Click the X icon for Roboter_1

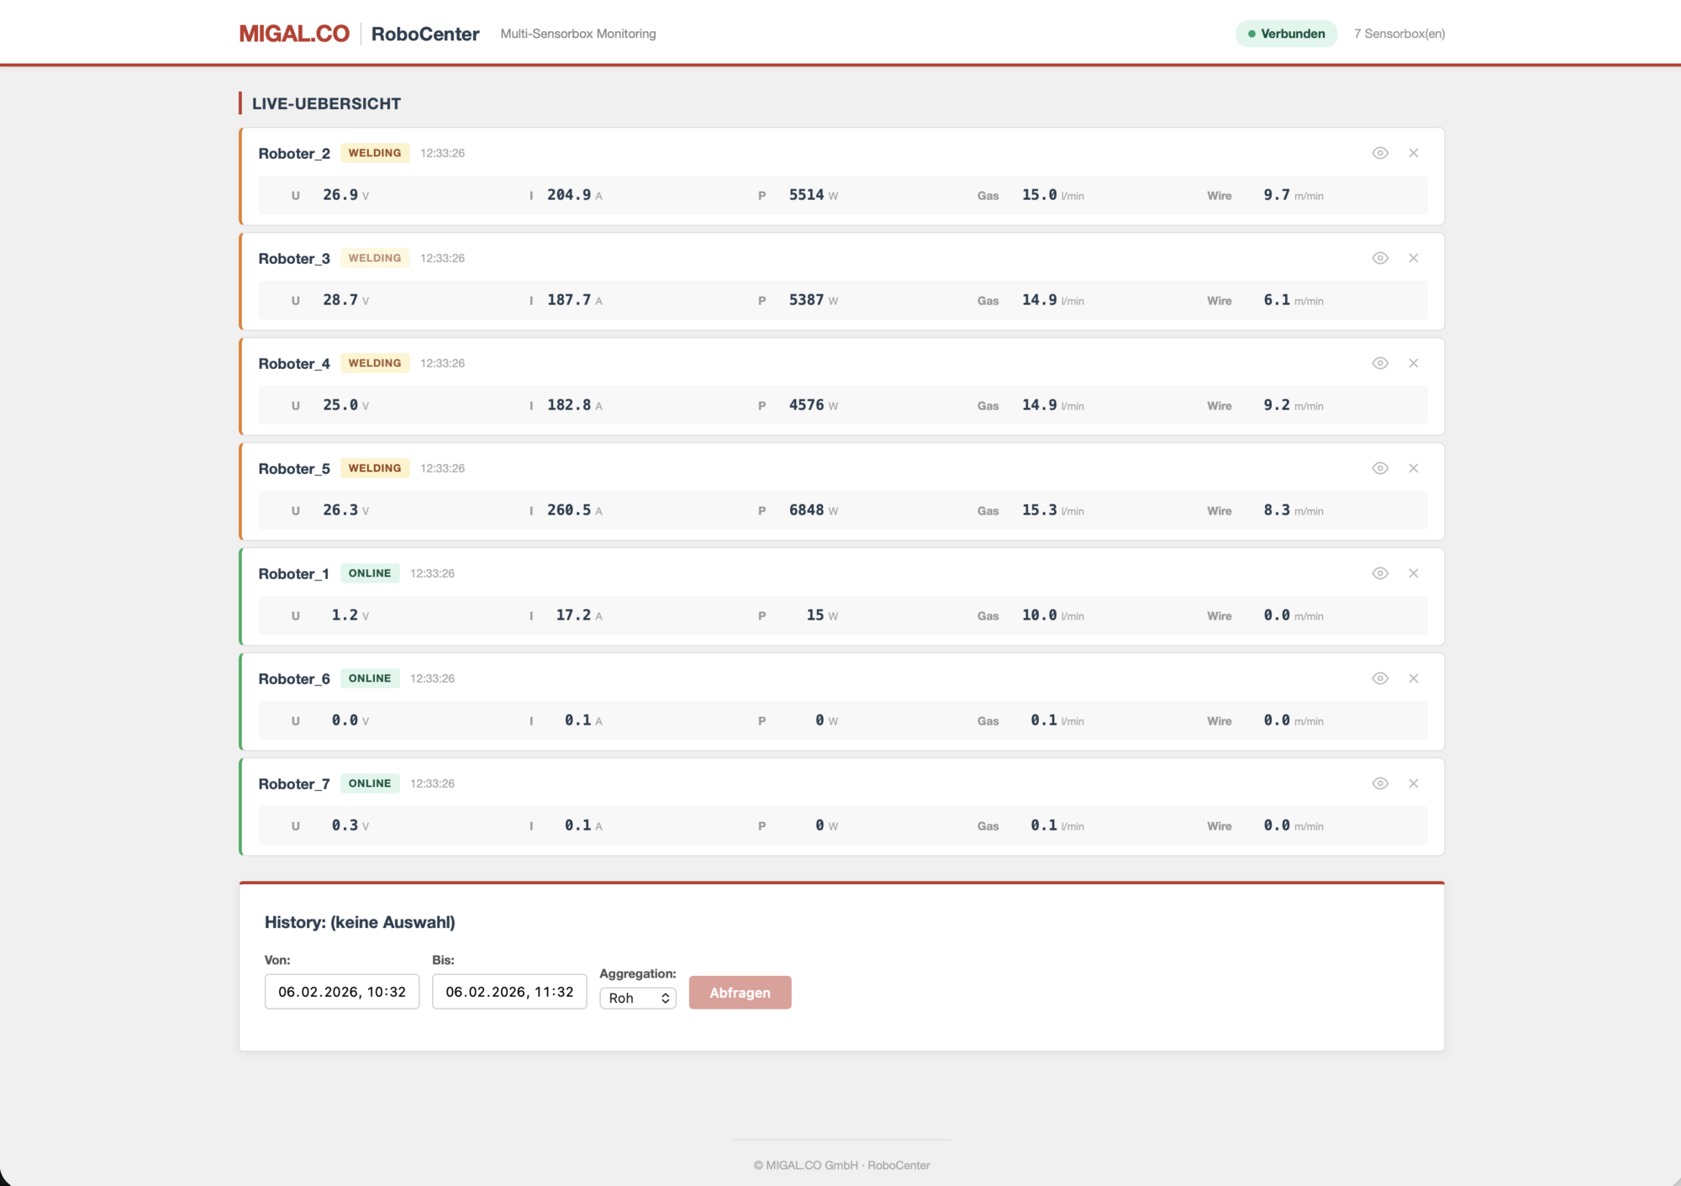point(1414,573)
